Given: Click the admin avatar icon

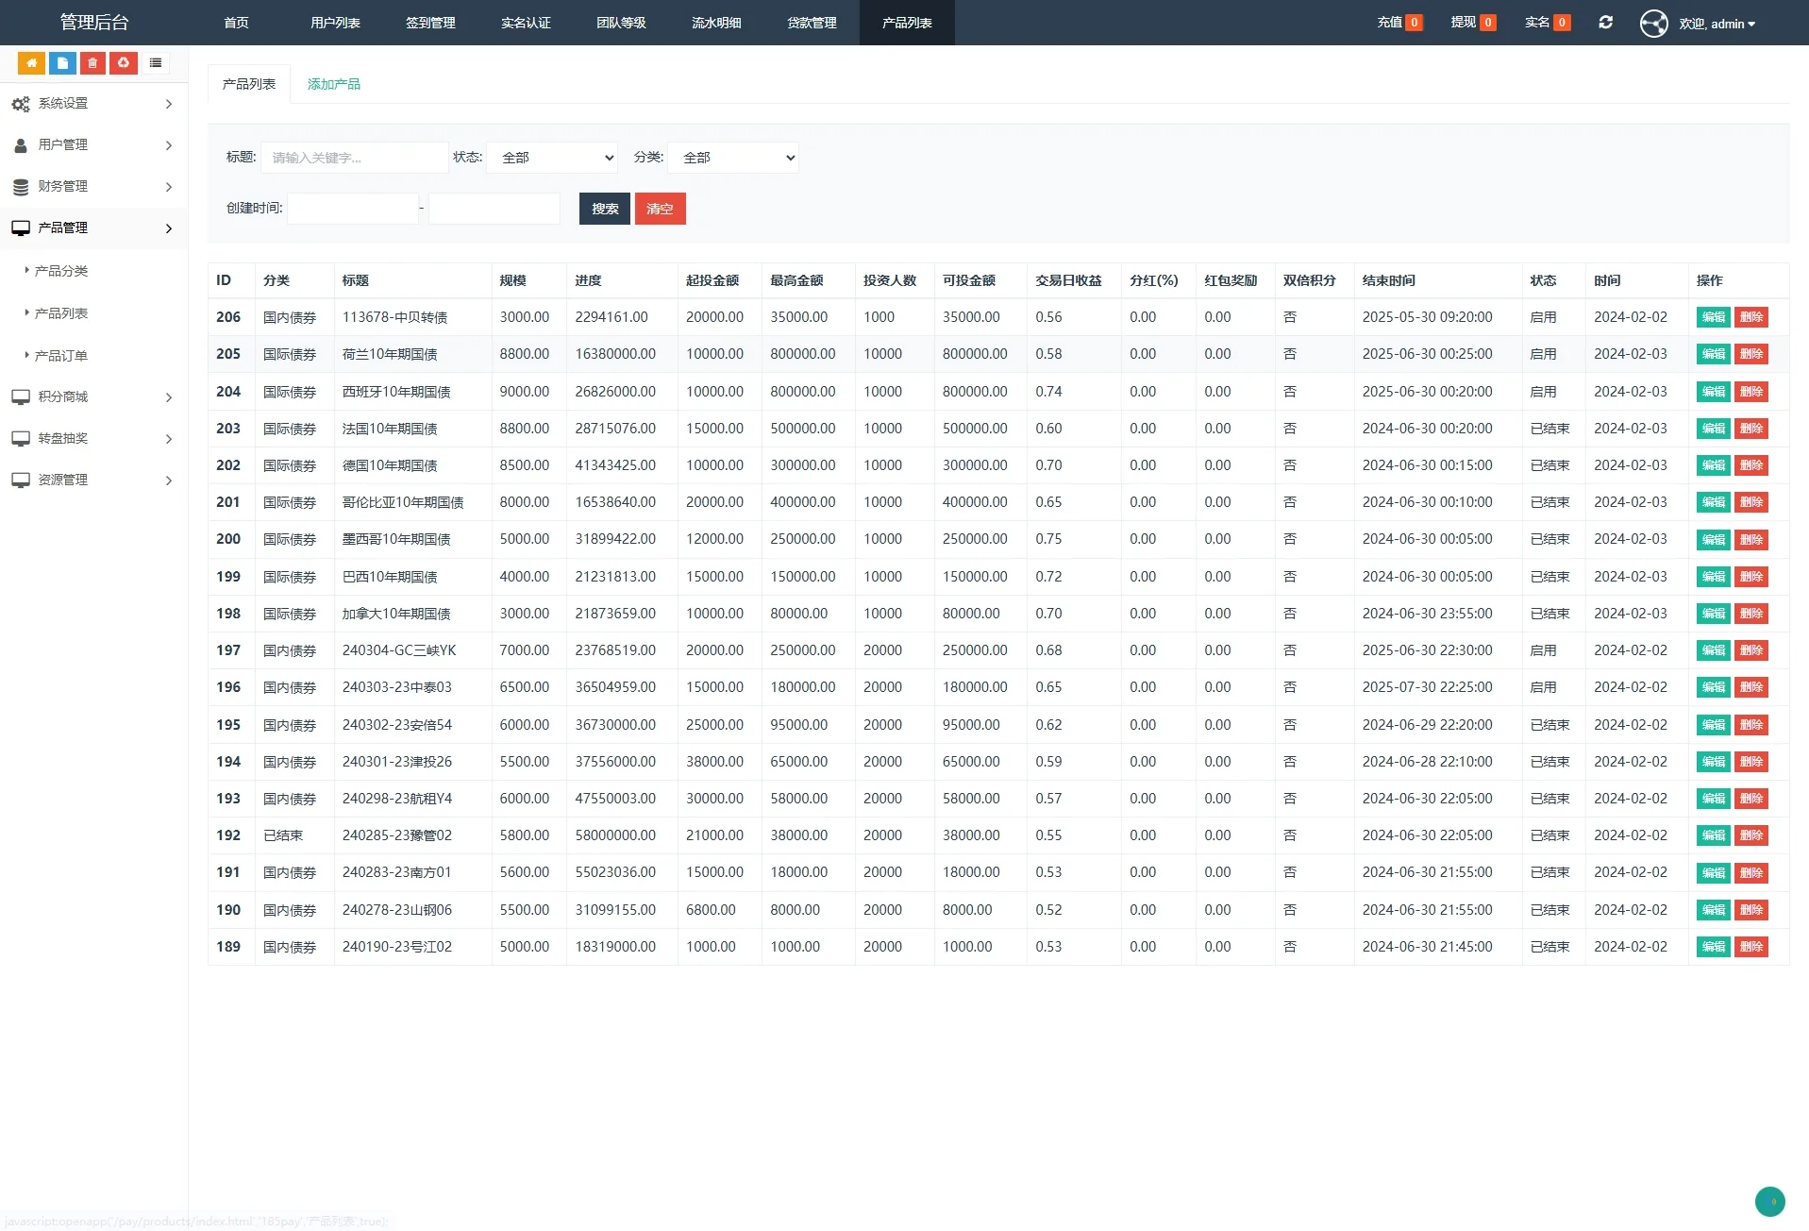Looking at the screenshot, I should click(1653, 24).
